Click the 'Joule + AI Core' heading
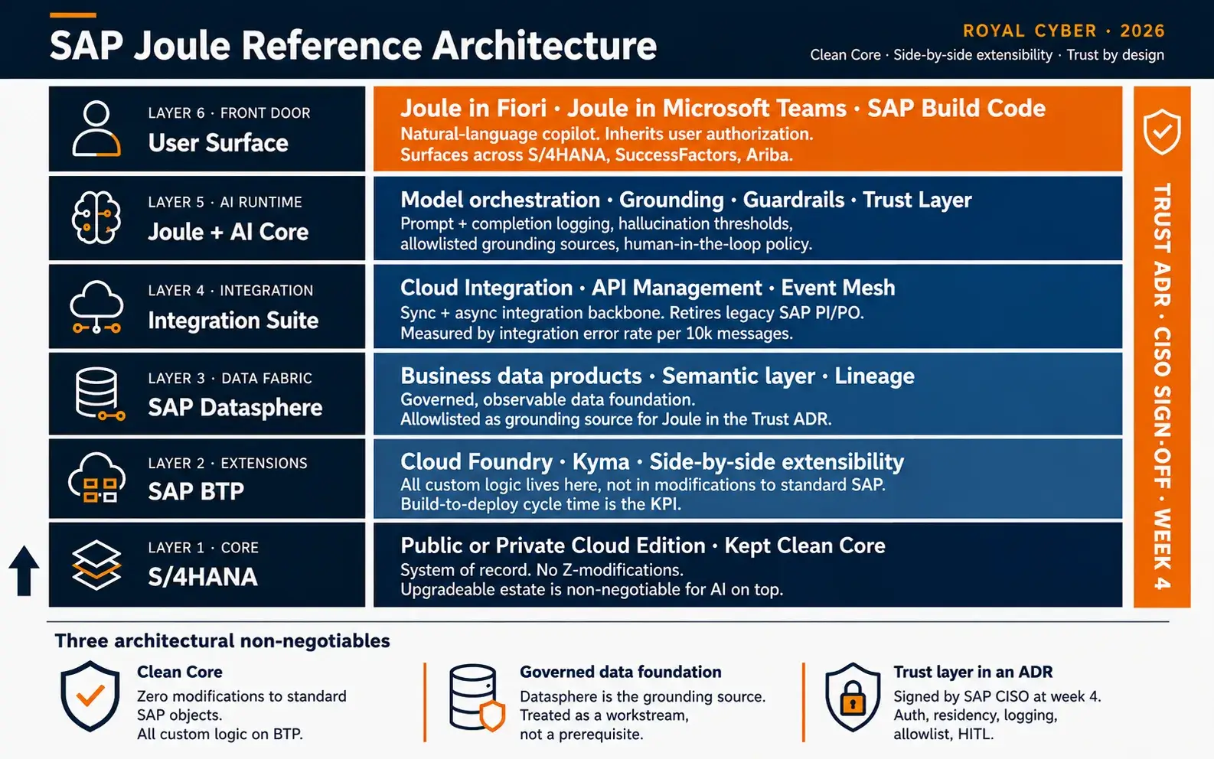This screenshot has width=1214, height=759. (228, 232)
